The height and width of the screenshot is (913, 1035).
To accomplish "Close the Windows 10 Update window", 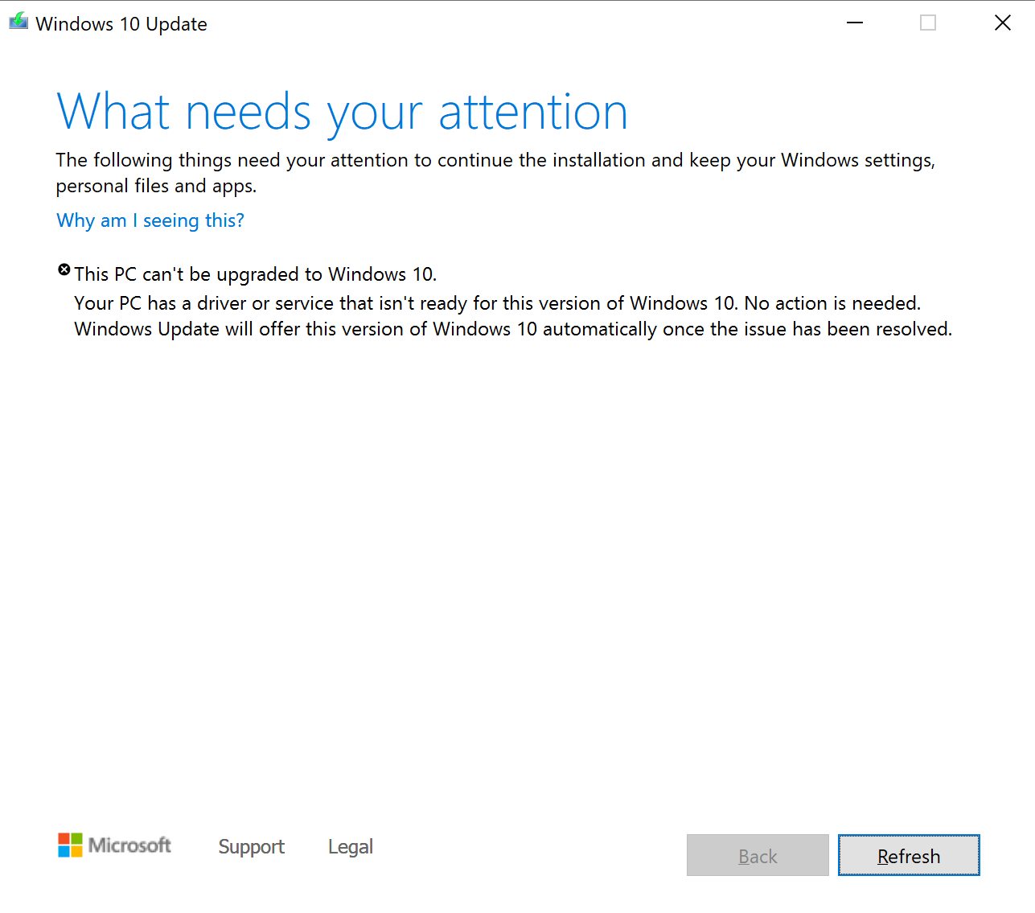I will 1002,23.
